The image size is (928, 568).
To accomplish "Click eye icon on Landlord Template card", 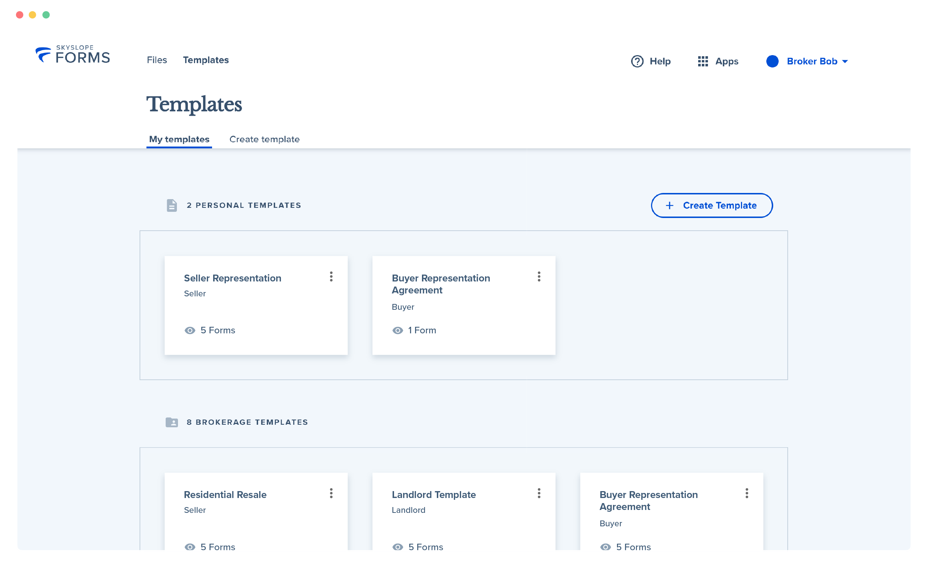I will click(398, 547).
